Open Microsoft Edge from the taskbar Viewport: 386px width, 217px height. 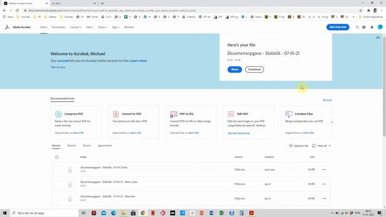(x=113, y=213)
